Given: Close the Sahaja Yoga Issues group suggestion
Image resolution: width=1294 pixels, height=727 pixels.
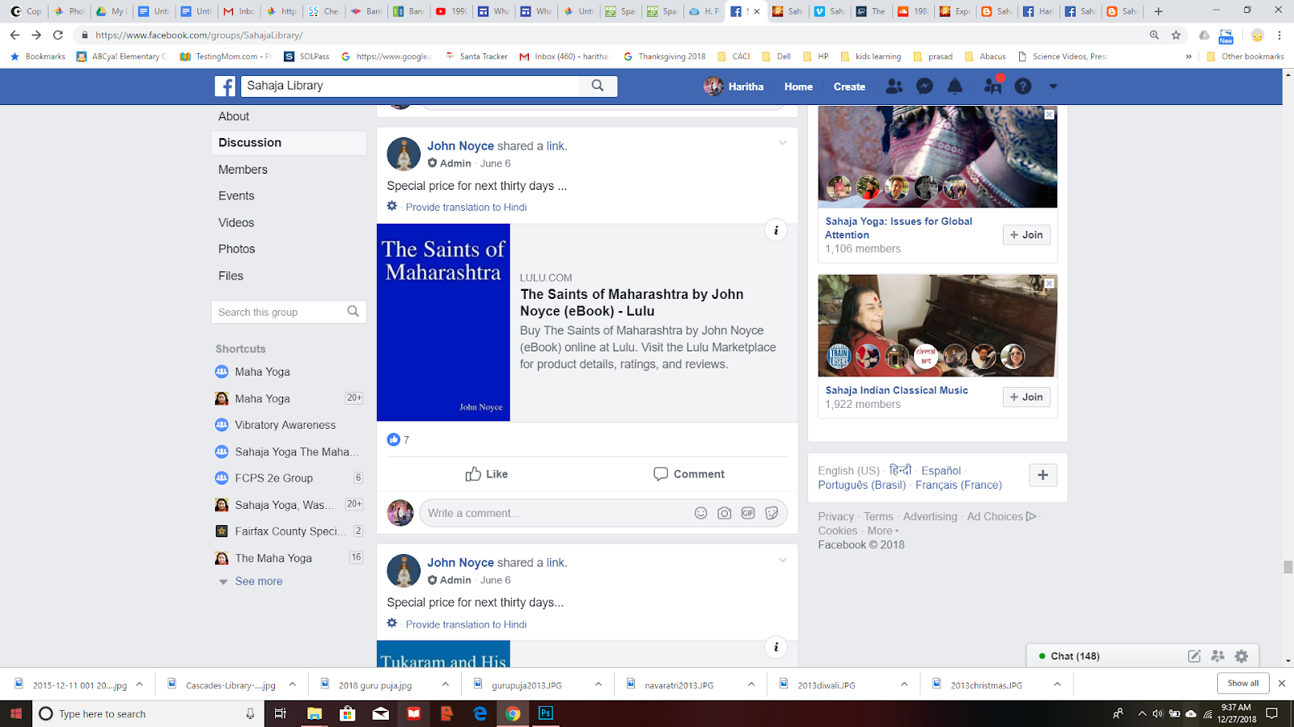Looking at the screenshot, I should pos(1049,115).
